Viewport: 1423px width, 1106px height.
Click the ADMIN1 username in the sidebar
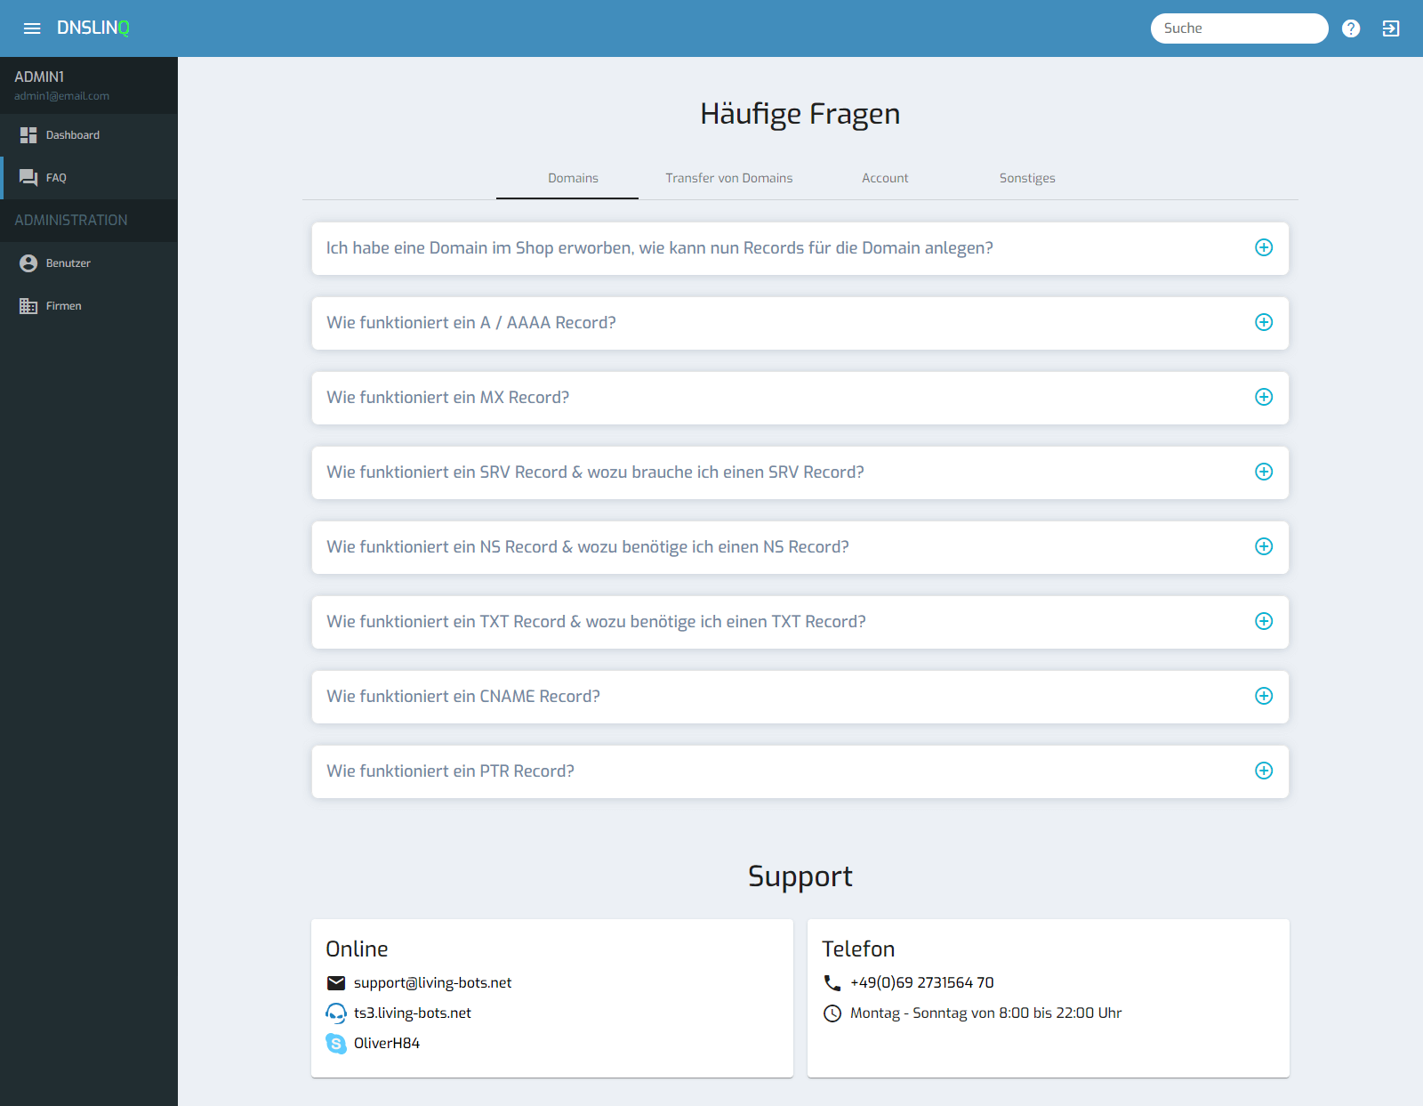click(39, 77)
